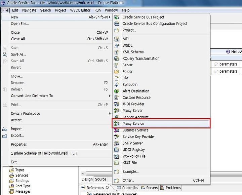Select Service Account in New submenu
The width and height of the screenshot is (242, 195).
[161, 117]
